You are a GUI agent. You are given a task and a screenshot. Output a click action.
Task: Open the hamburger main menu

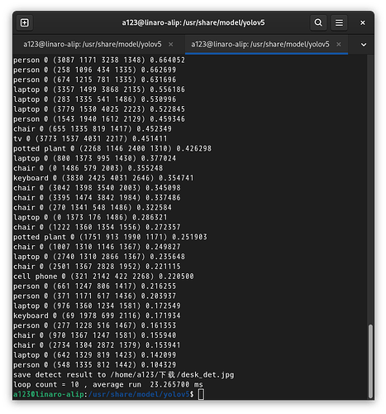tap(339, 22)
